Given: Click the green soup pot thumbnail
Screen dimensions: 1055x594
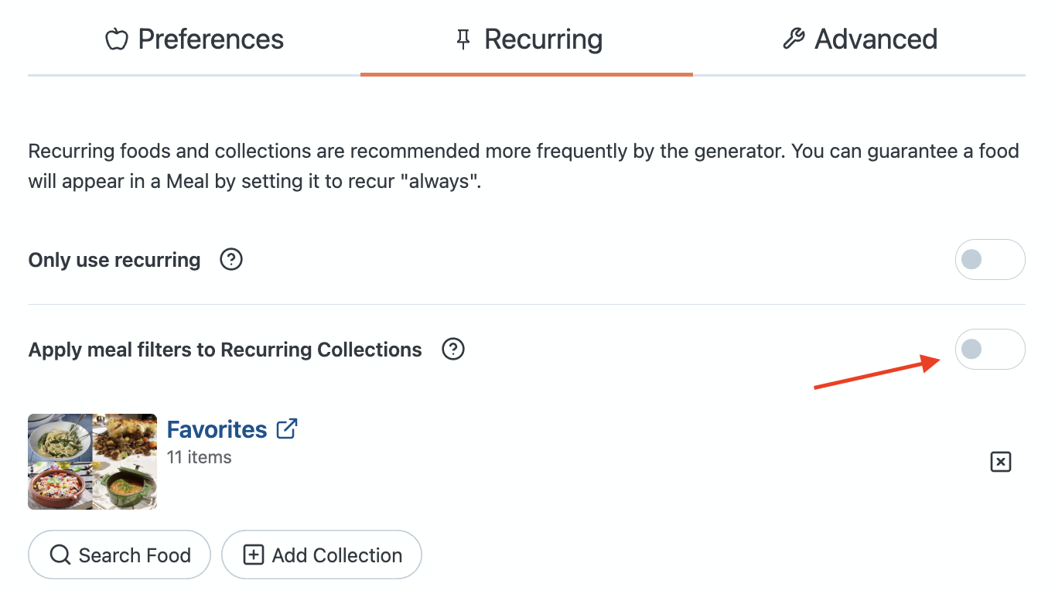Looking at the screenshot, I should 125,486.
